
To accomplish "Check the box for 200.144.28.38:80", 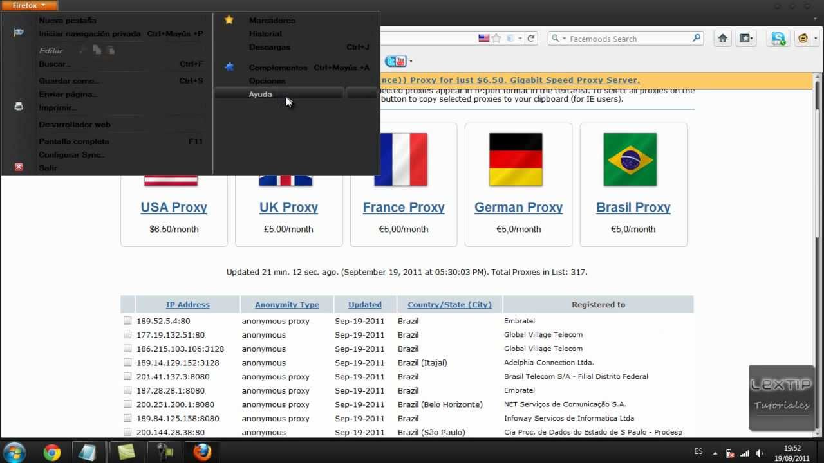I will coord(127,432).
